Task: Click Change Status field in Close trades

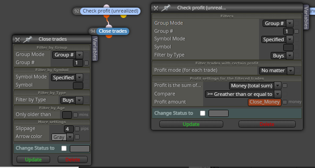Action: pyautogui.click(x=80, y=149)
